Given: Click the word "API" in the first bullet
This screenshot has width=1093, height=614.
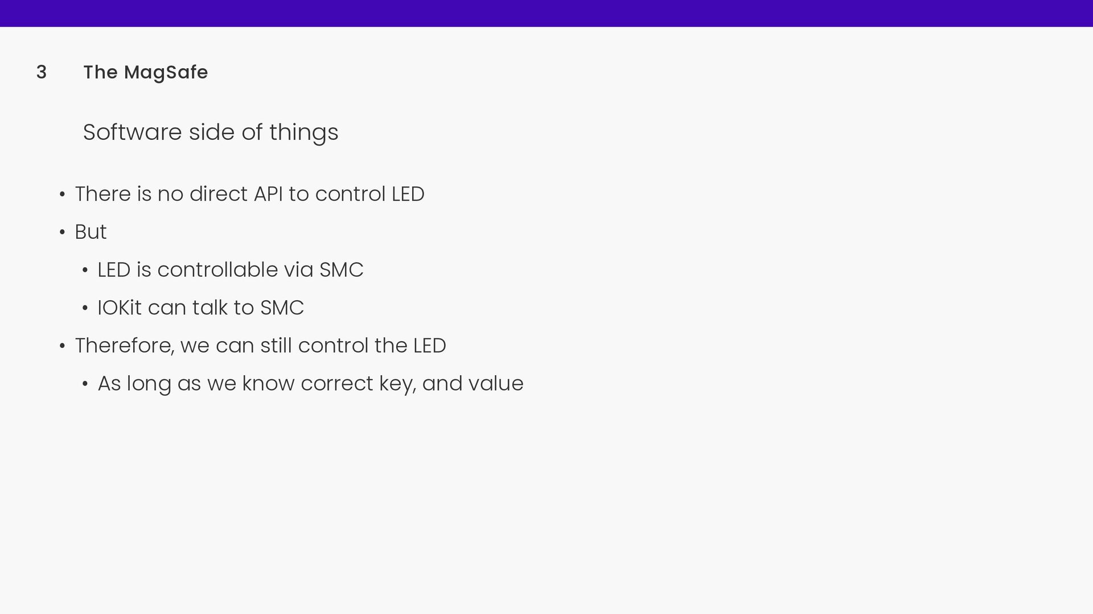Looking at the screenshot, I should pos(268,194).
